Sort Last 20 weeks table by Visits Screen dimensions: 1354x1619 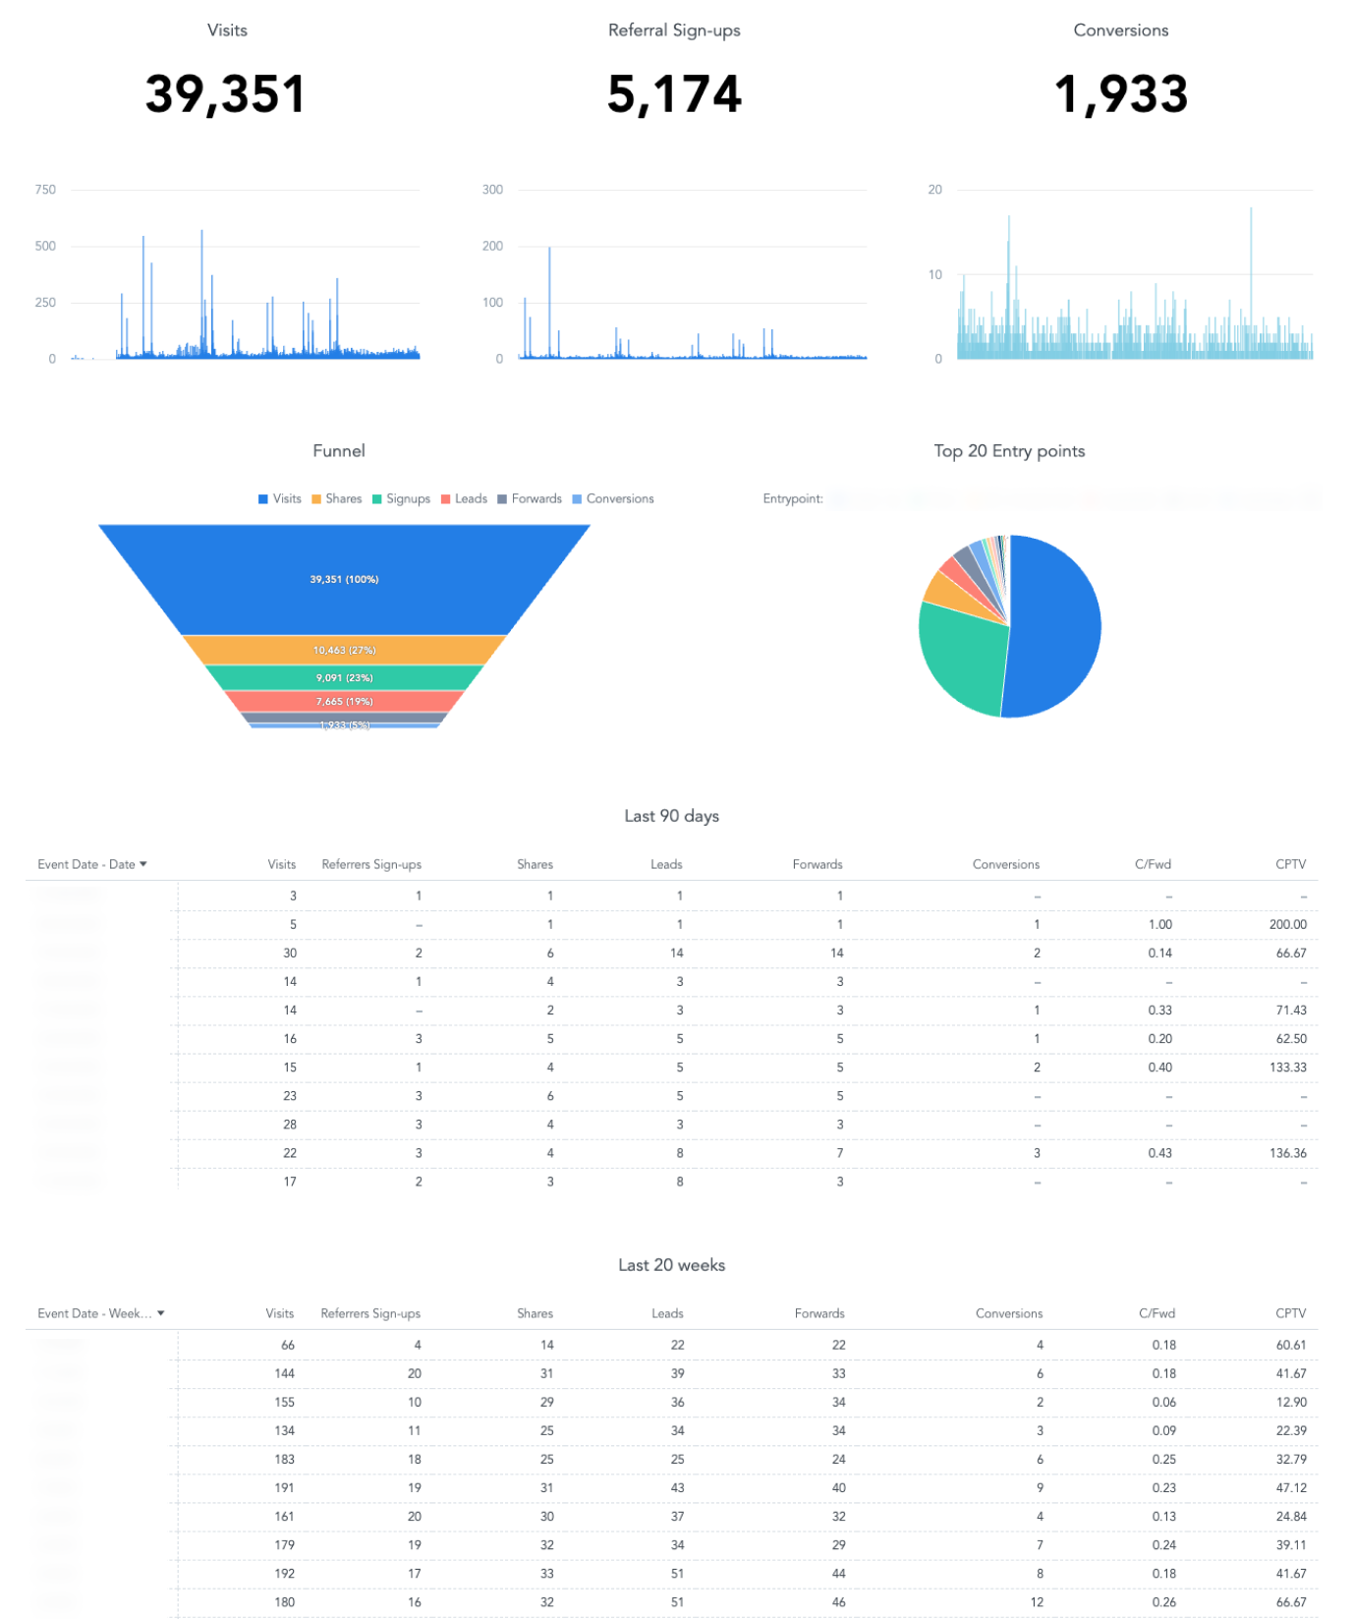pos(280,1314)
